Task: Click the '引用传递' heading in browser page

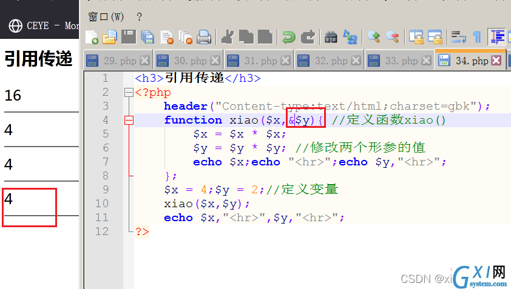Action: (38, 59)
